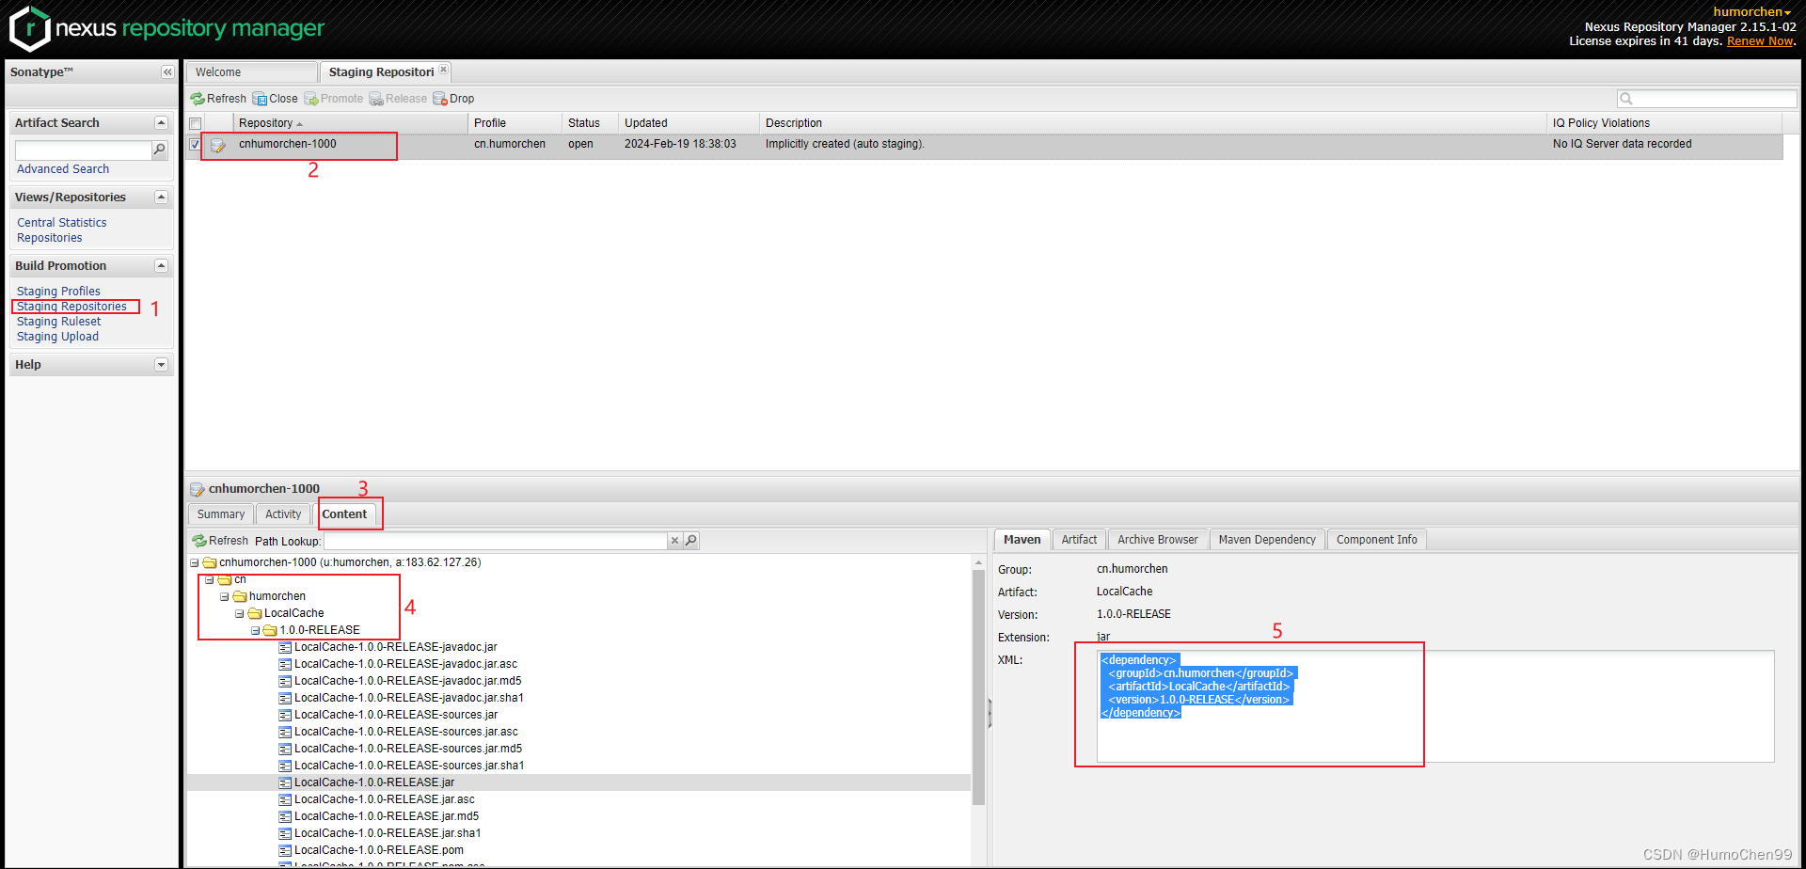
Task: Collapse the LocalCache folder node
Action: [240, 614]
